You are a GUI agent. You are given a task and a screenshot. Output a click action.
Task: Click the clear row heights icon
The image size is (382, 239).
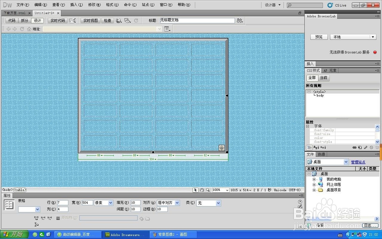(37, 224)
